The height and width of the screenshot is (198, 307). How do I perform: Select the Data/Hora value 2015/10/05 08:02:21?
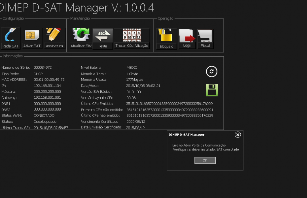(x=143, y=86)
